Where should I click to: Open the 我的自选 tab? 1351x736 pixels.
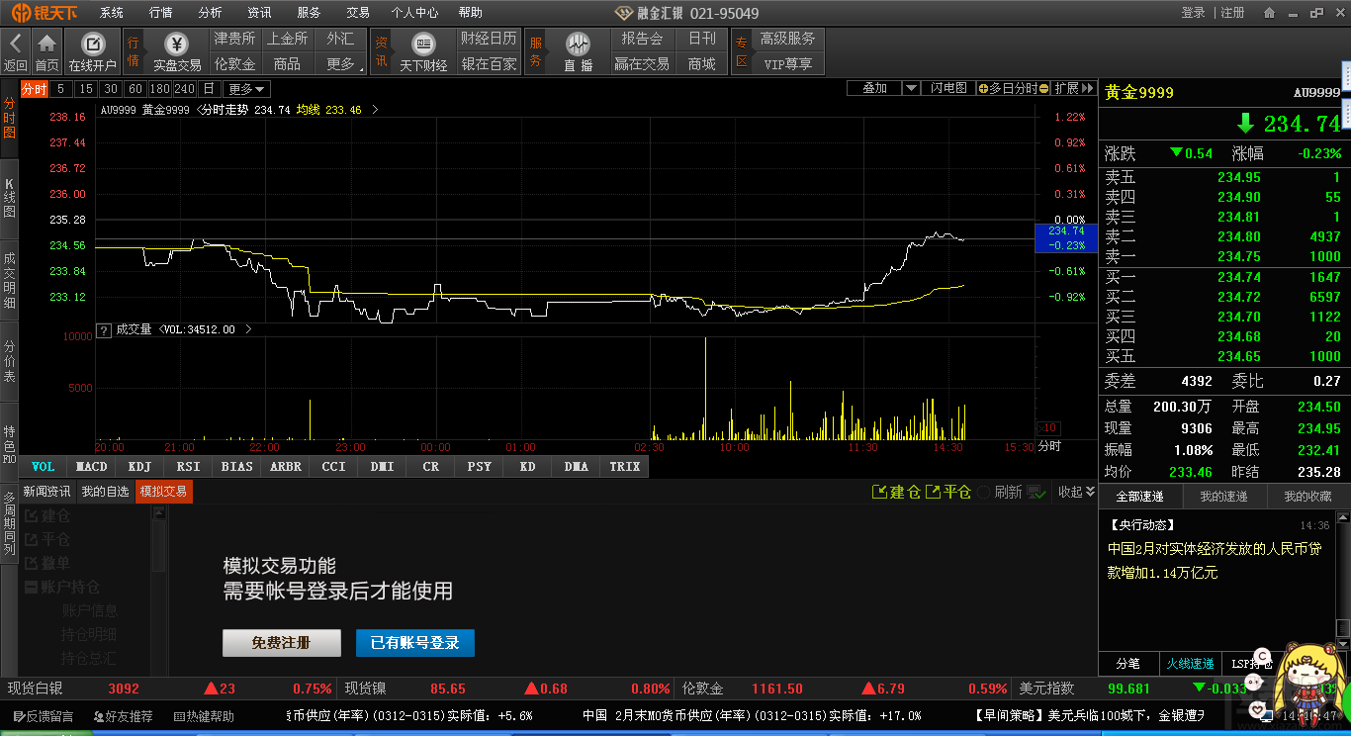coord(105,492)
